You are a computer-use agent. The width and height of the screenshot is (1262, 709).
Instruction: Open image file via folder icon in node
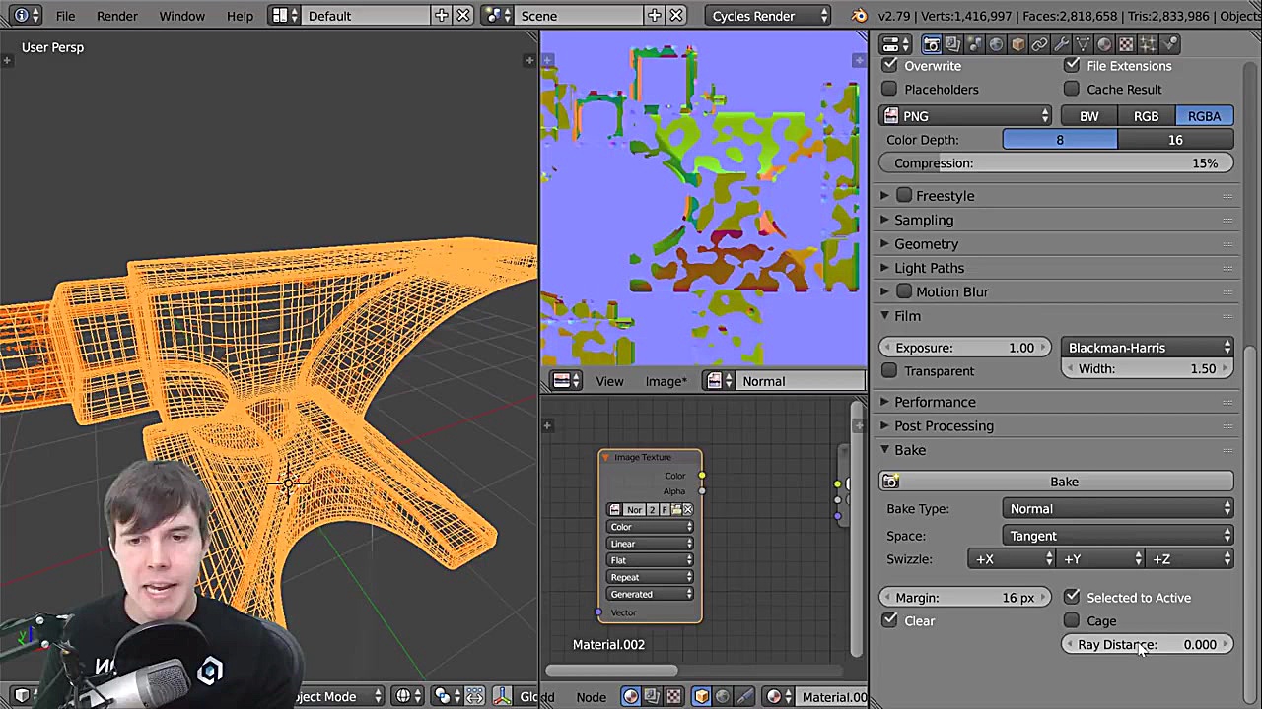pos(676,509)
